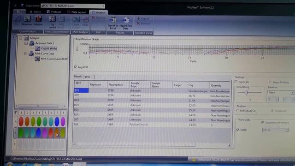Image resolution: width=295 pixels, height=166 pixels.
Task: Switch to the Home tab
Action: pyautogui.click(x=35, y=12)
